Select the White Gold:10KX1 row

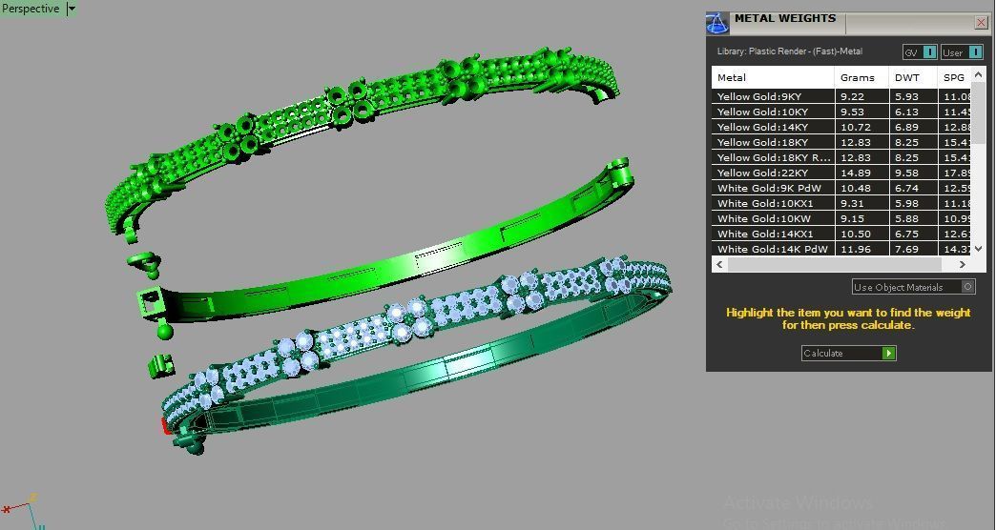(842, 203)
